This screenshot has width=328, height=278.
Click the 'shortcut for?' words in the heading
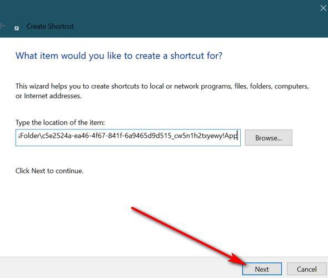point(196,56)
